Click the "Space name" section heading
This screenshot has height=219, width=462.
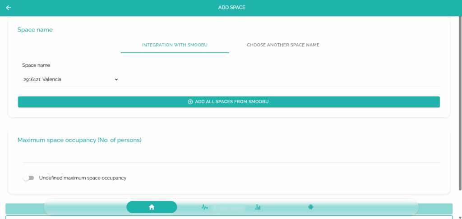35,30
